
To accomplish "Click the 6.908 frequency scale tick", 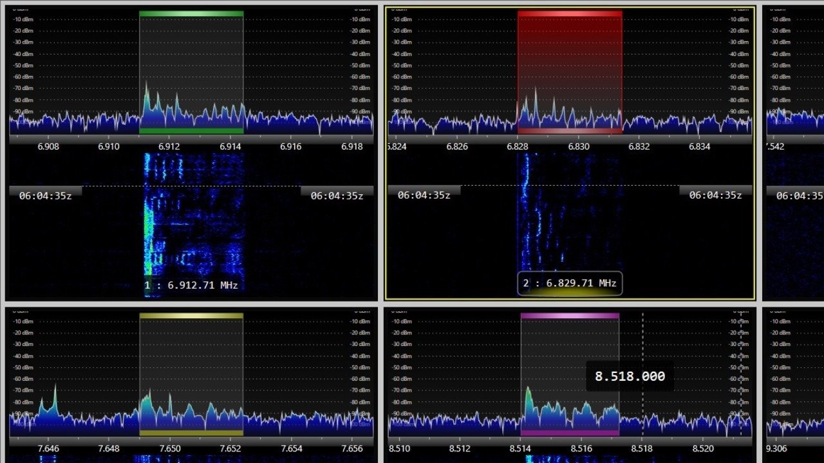I will point(48,147).
